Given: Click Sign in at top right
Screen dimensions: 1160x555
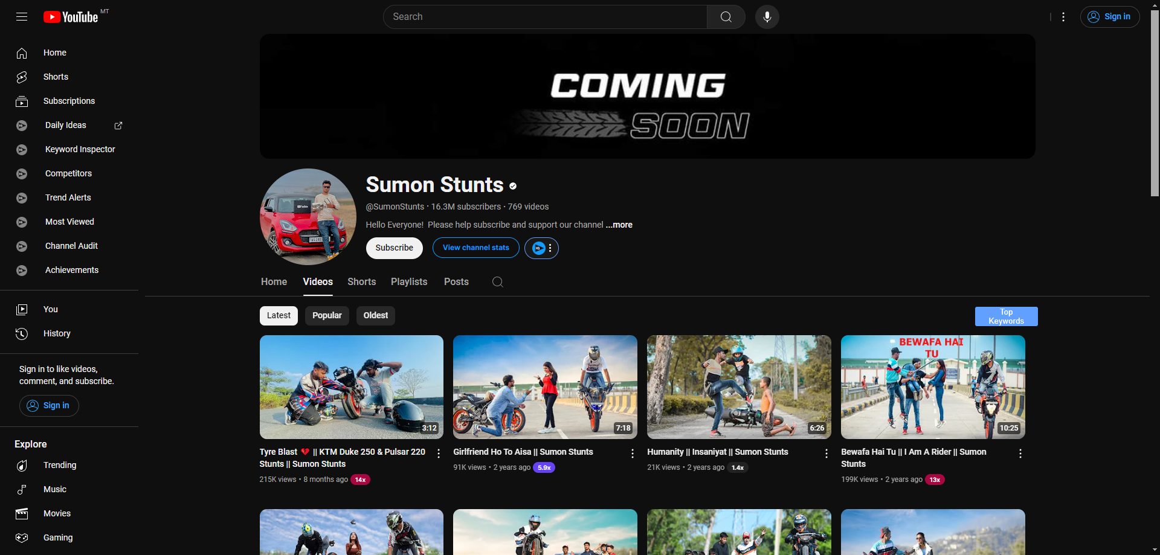Looking at the screenshot, I should [x=1110, y=17].
